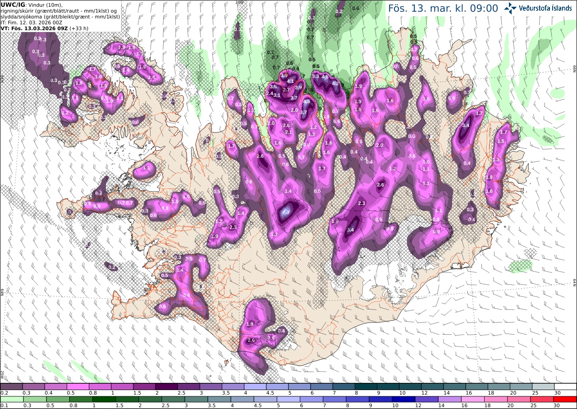The width and height of the screenshot is (577, 409).
Task: Click the 3.1 precipitation value on the map
Action: pos(277,95)
